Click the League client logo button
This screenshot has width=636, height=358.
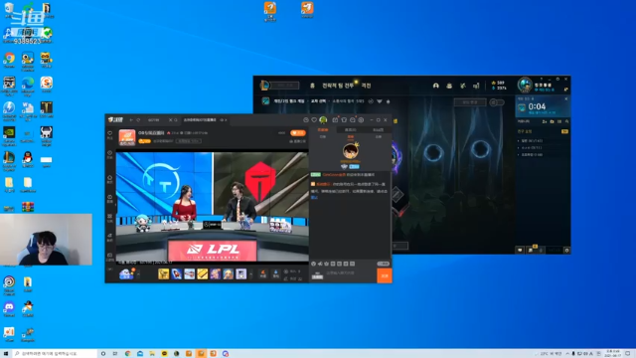click(265, 86)
